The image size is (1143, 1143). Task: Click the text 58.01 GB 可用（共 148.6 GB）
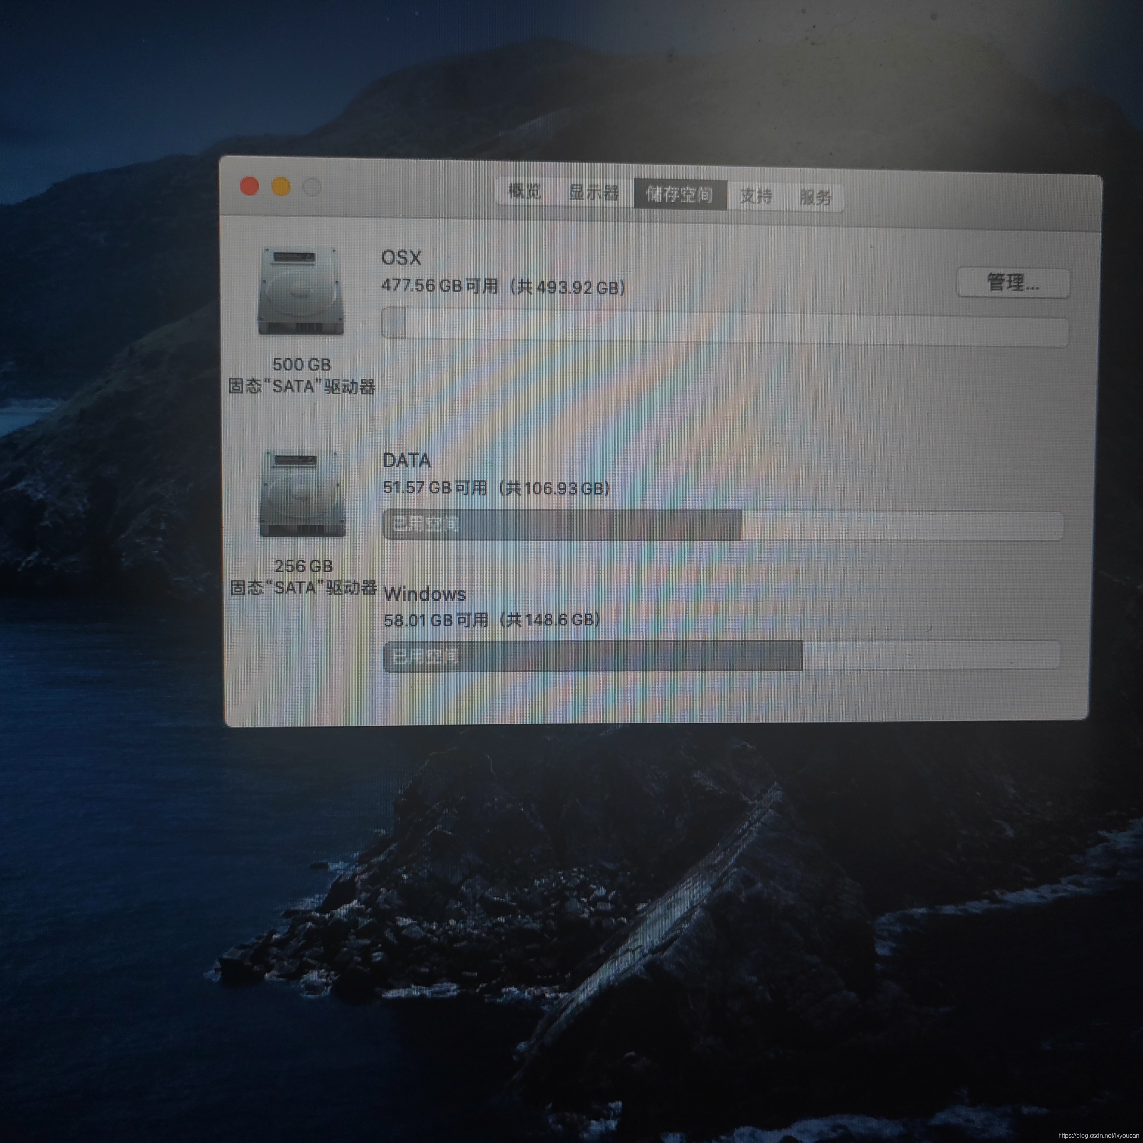(x=492, y=619)
